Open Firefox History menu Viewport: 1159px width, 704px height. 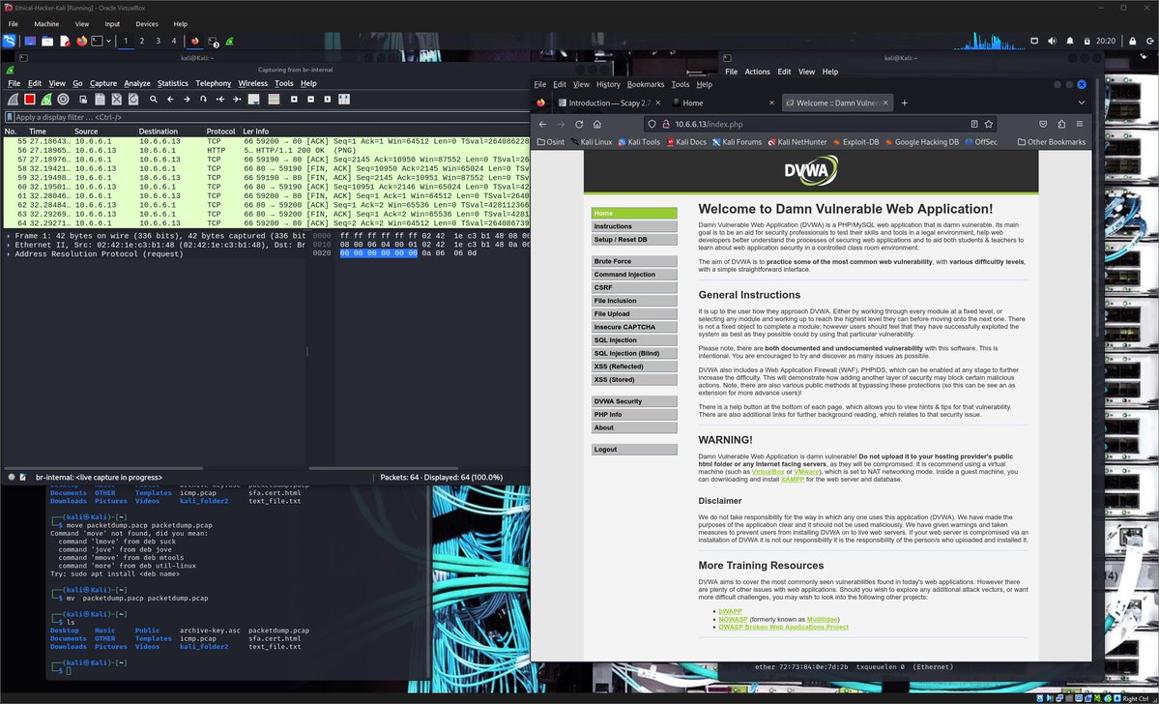point(608,84)
